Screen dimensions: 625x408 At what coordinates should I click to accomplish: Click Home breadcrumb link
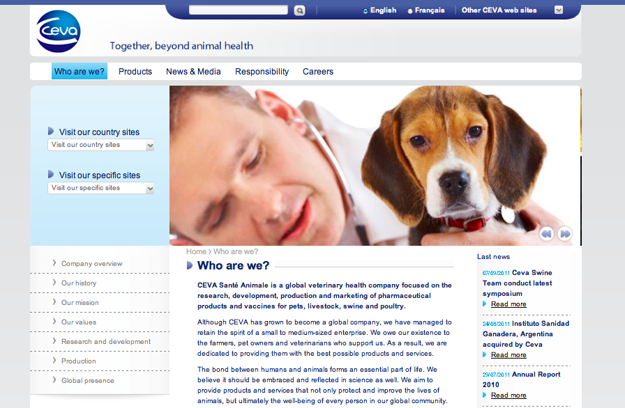click(x=196, y=252)
